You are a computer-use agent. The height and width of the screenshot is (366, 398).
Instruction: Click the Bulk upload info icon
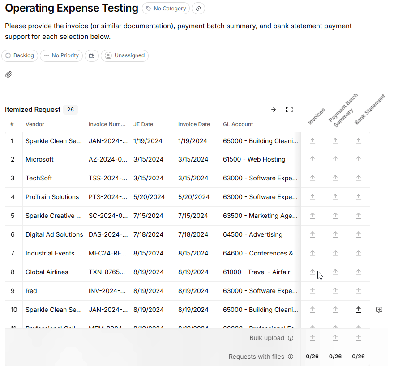click(291, 338)
